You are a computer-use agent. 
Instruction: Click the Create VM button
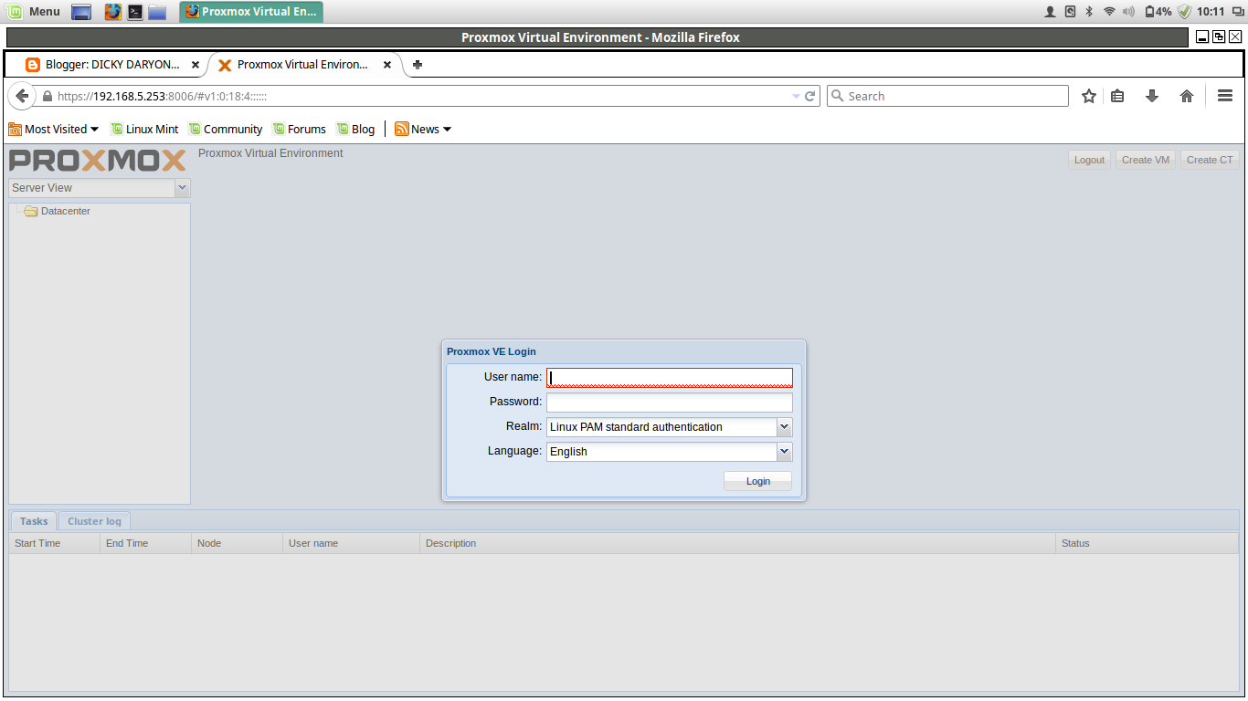1146,159
